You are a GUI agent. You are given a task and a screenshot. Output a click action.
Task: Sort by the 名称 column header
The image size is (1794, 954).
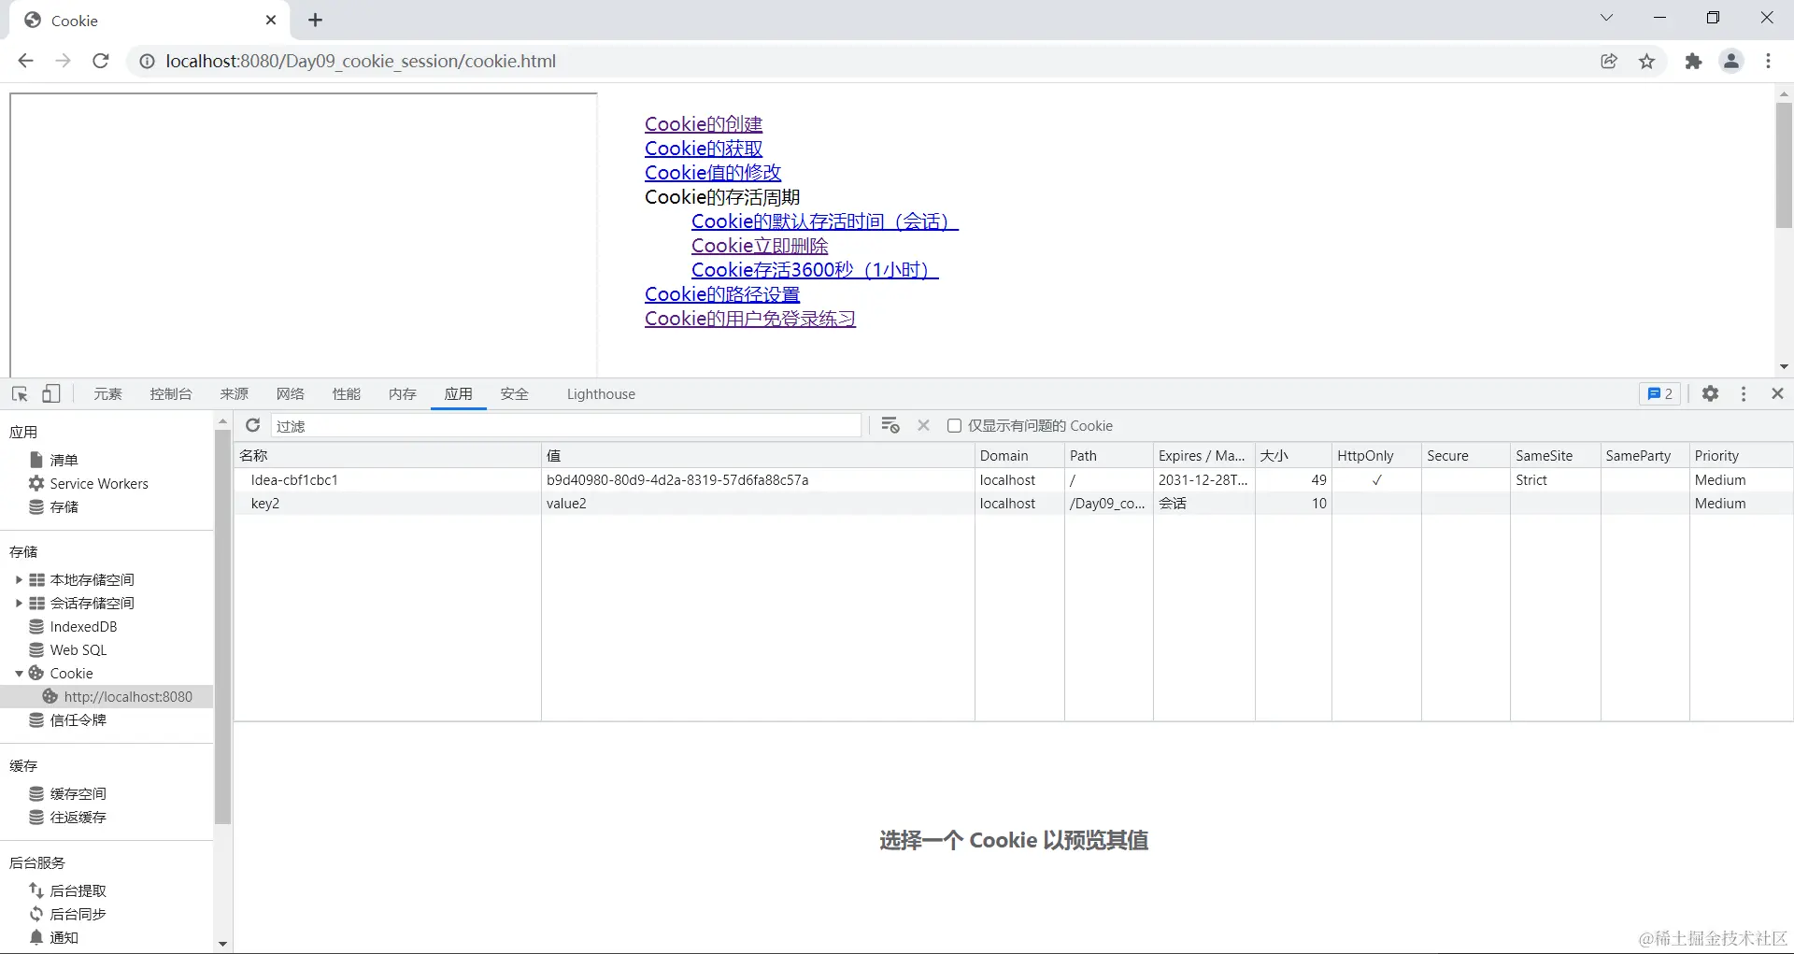(387, 455)
